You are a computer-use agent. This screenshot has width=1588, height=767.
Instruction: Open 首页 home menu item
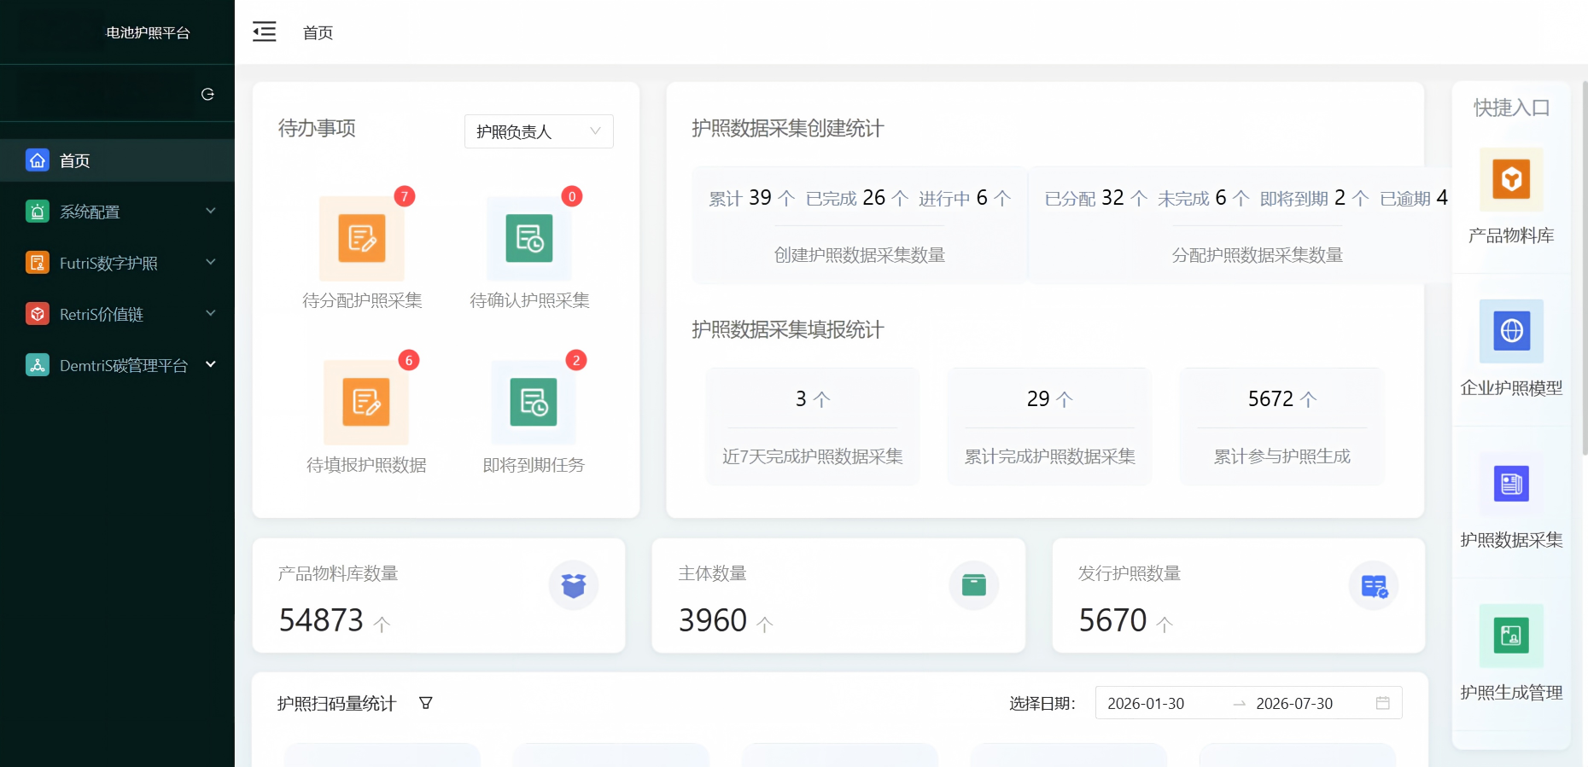117,160
